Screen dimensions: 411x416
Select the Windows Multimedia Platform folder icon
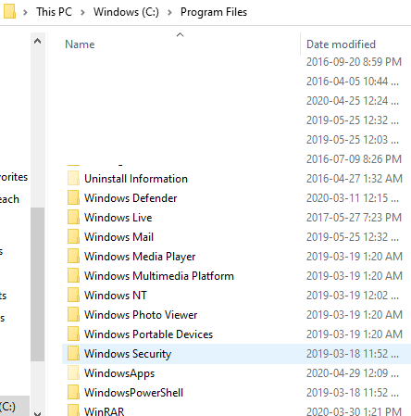(x=73, y=275)
